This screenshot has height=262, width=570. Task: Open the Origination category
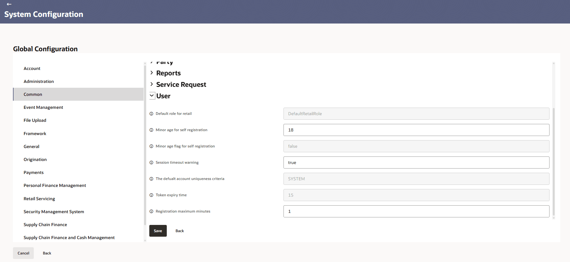point(78,159)
